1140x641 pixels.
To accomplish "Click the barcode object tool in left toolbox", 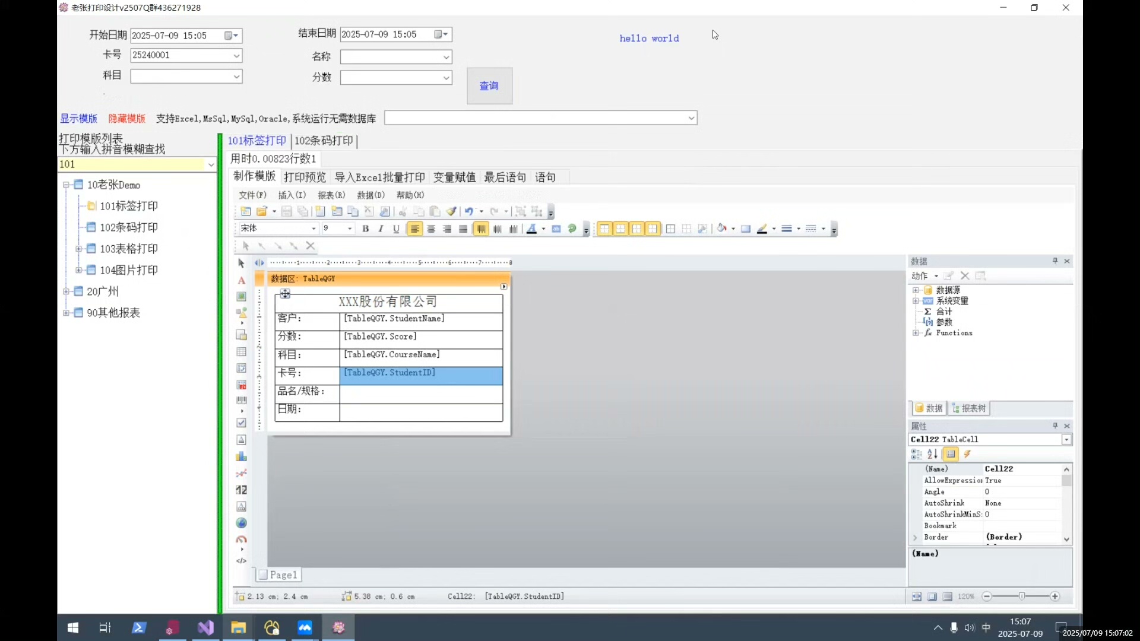I will 241,401.
